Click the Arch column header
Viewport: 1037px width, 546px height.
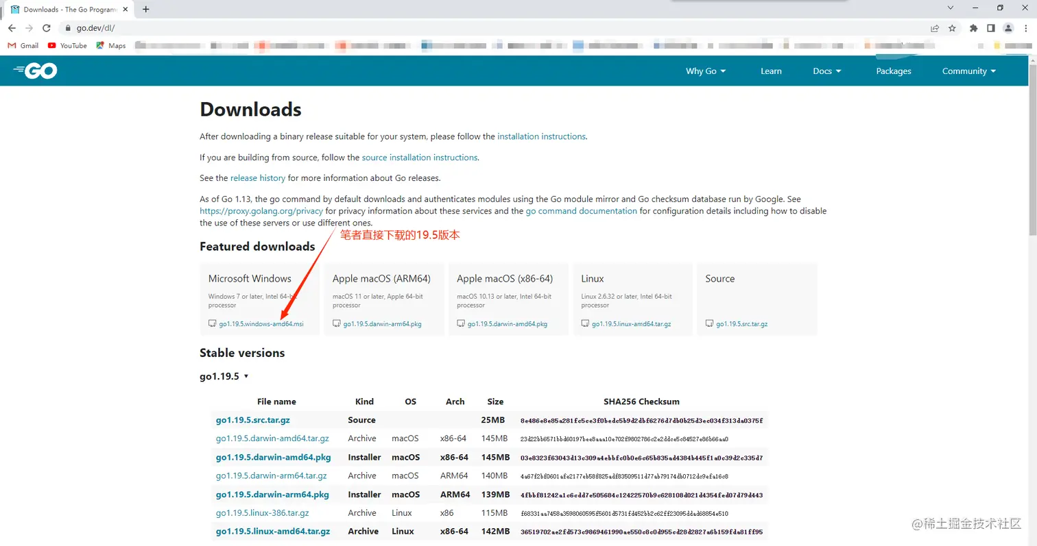[x=455, y=401]
